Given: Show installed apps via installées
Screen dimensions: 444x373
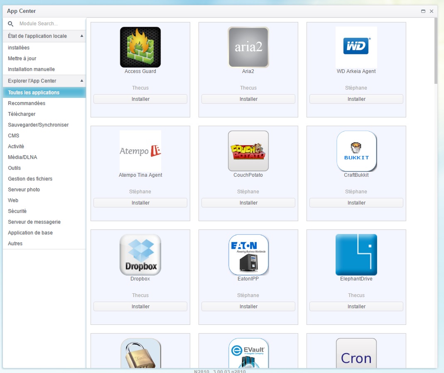Looking at the screenshot, I should 19,48.
